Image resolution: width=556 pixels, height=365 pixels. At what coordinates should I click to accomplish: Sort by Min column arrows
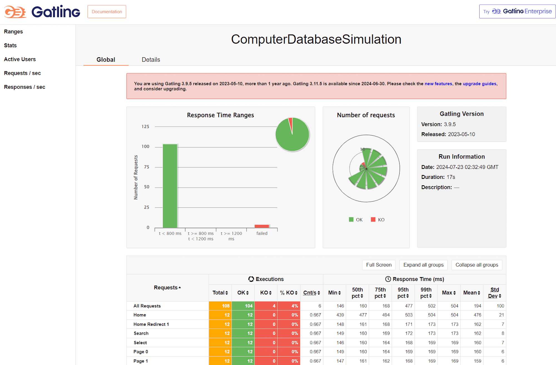340,293
